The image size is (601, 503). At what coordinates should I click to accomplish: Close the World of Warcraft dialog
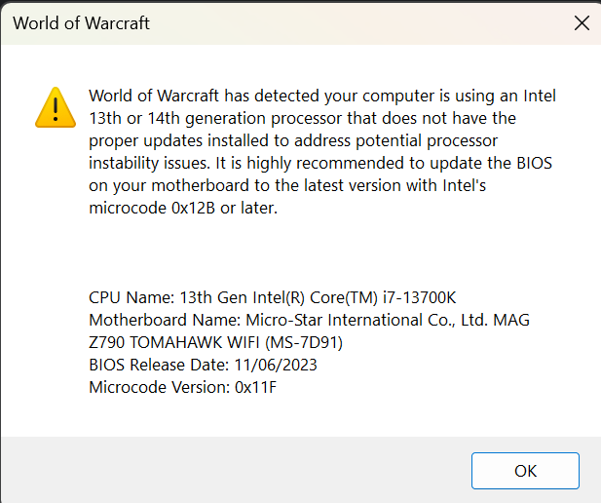point(582,23)
